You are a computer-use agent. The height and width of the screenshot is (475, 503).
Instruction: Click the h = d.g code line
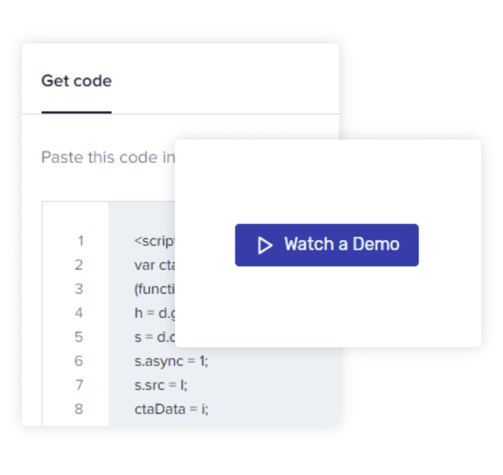coord(155,313)
